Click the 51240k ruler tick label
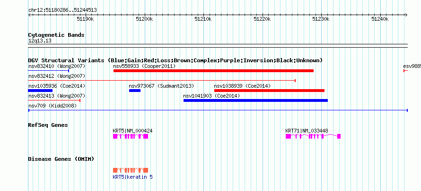 pyautogui.click(x=380, y=19)
